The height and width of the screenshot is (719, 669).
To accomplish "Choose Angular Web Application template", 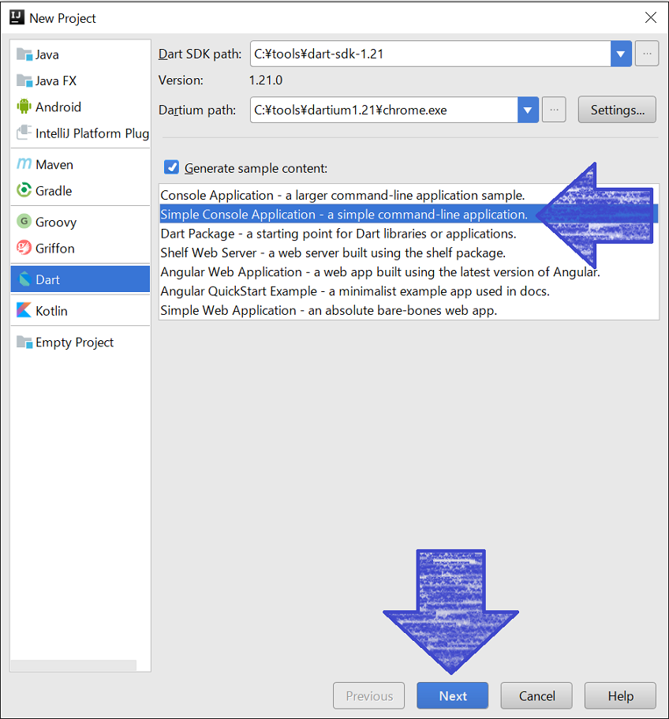I will [409, 272].
